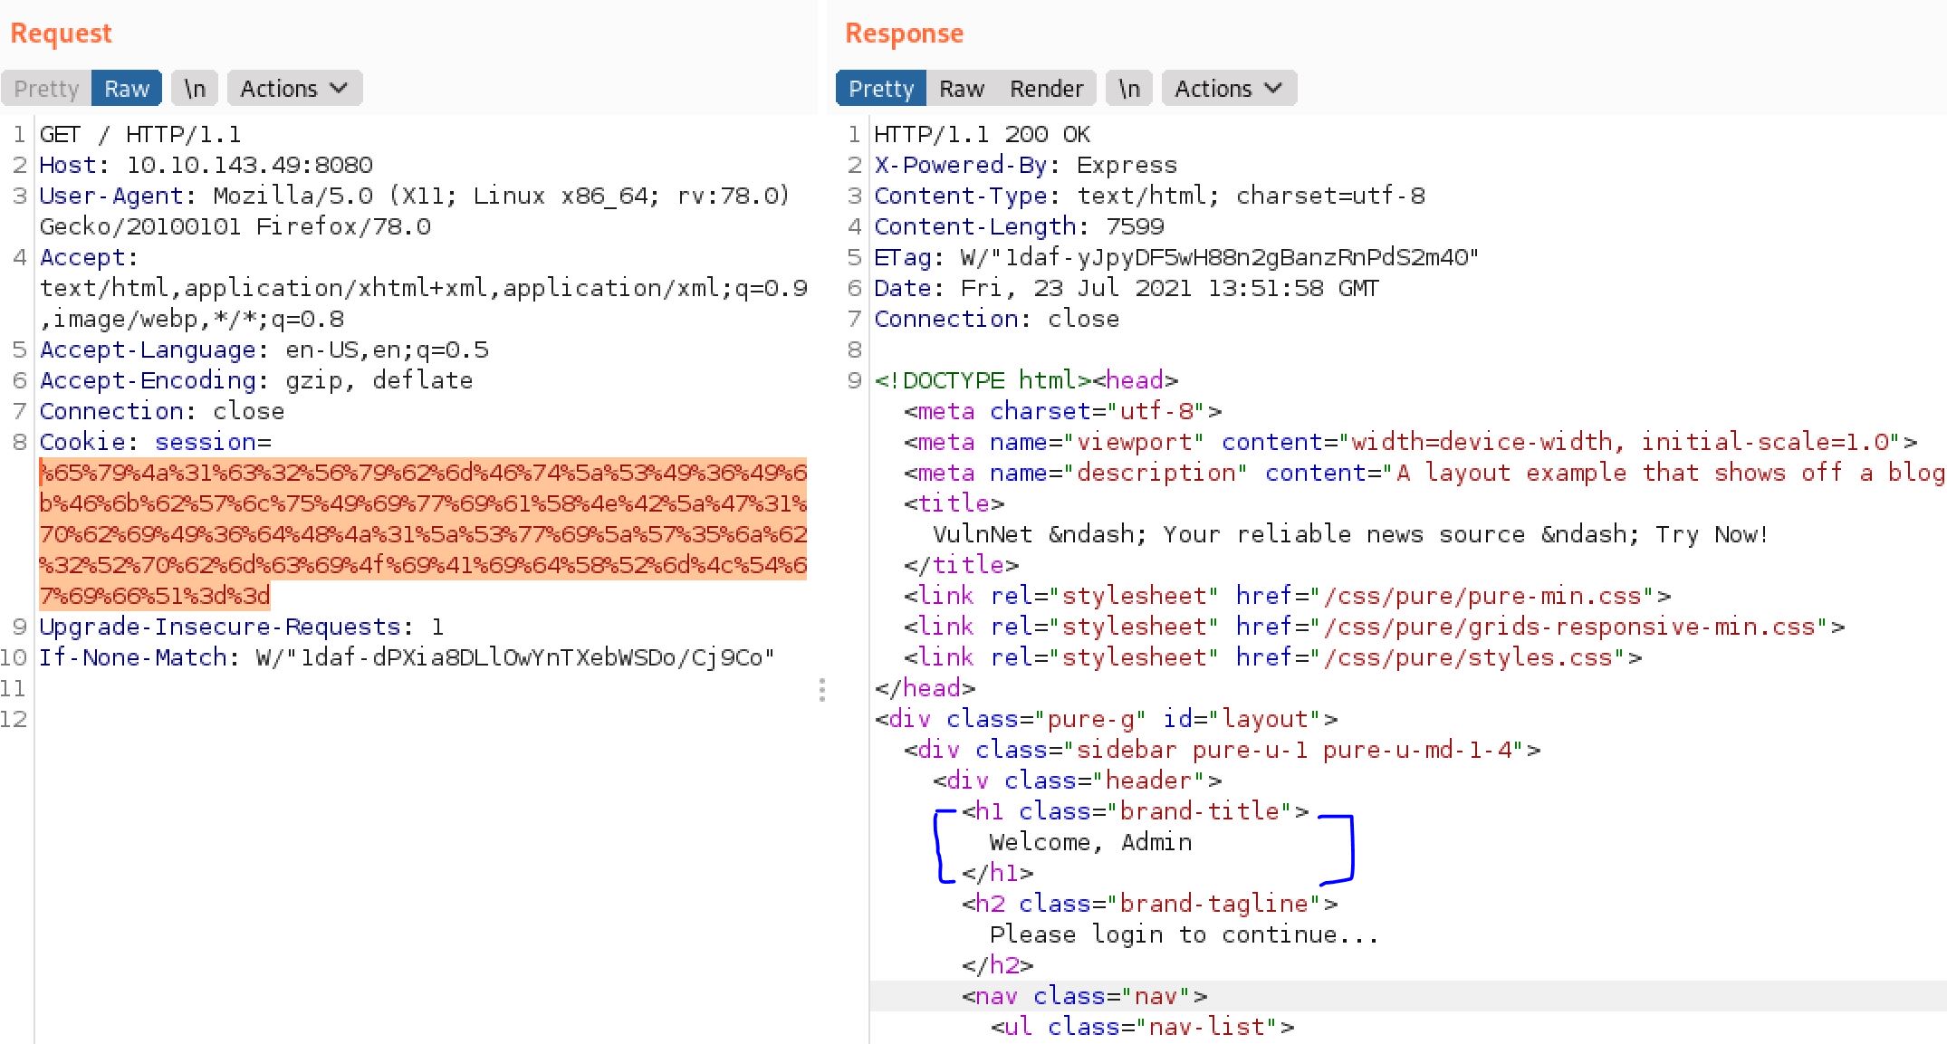Click the highlighted session cookie value
The height and width of the screenshot is (1044, 1947).
click(422, 534)
